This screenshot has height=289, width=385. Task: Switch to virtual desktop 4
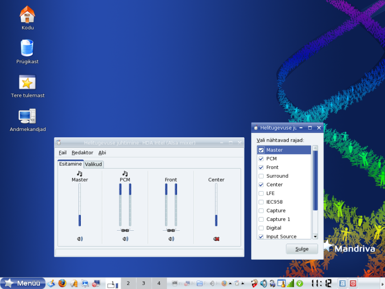click(159, 283)
